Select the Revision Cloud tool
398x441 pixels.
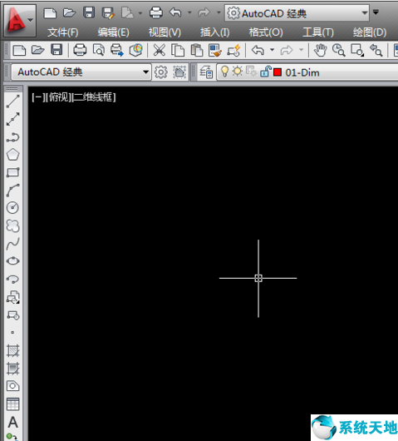(x=13, y=225)
